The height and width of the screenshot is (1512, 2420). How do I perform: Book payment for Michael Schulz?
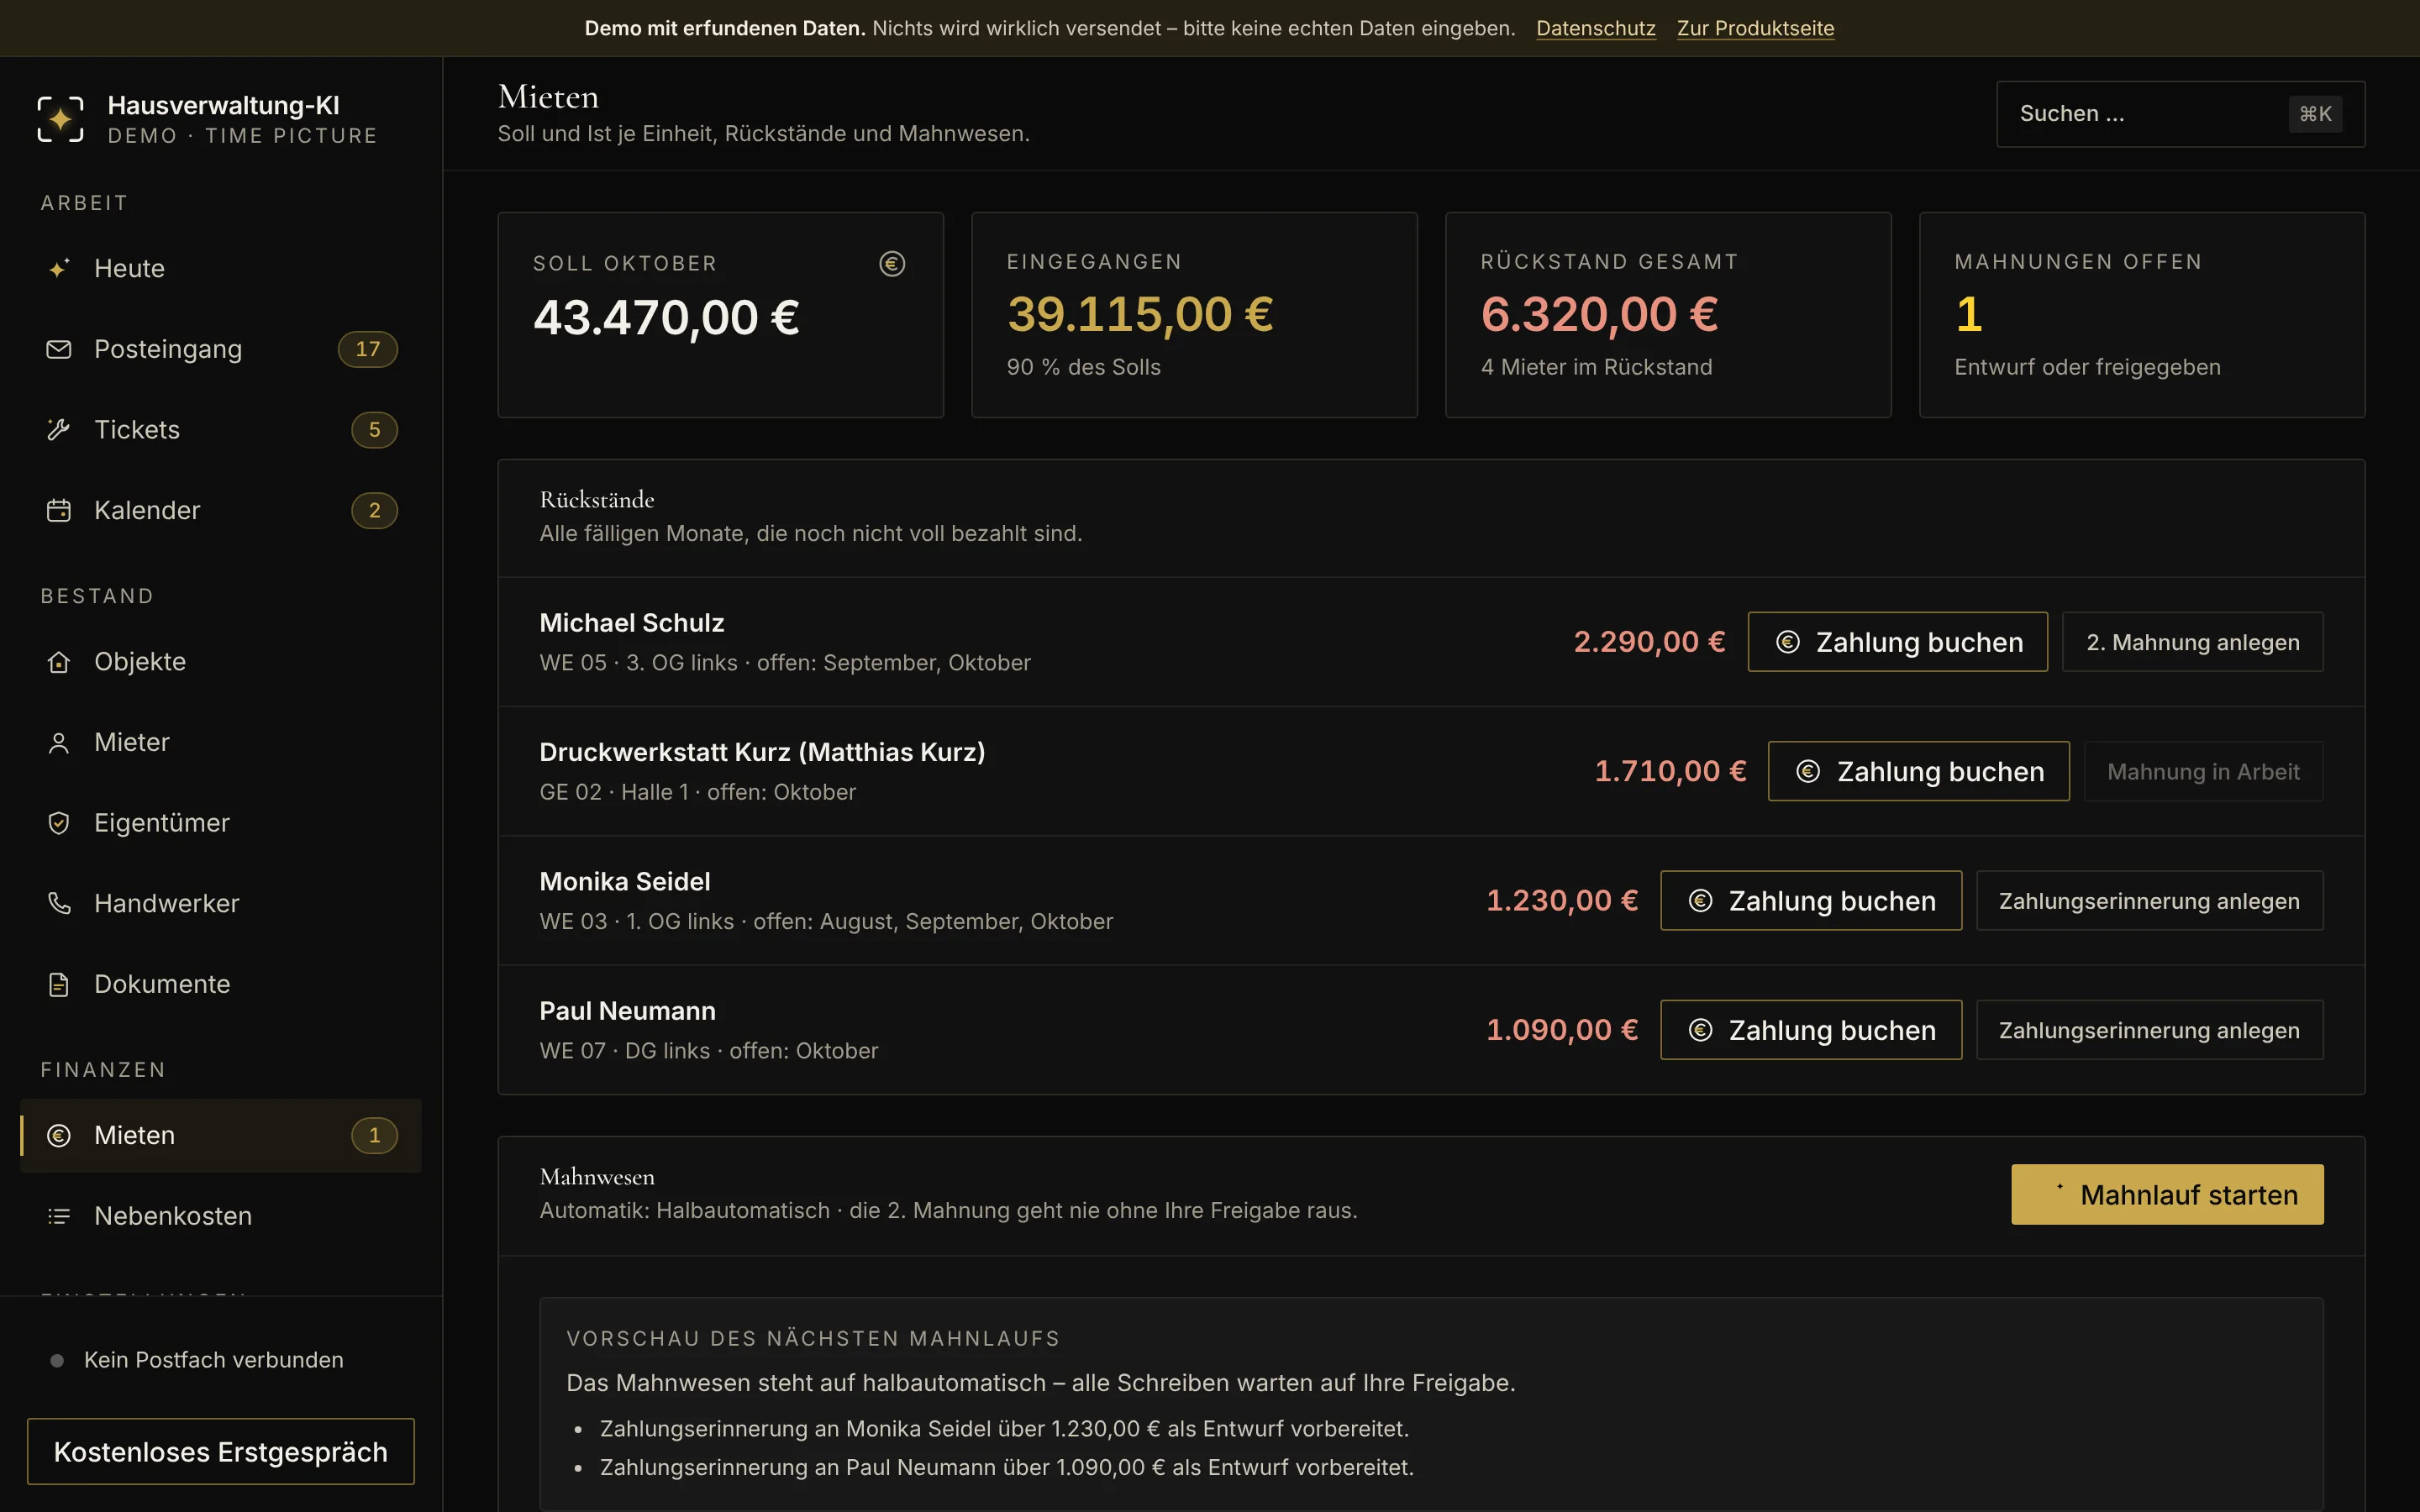tap(1897, 642)
